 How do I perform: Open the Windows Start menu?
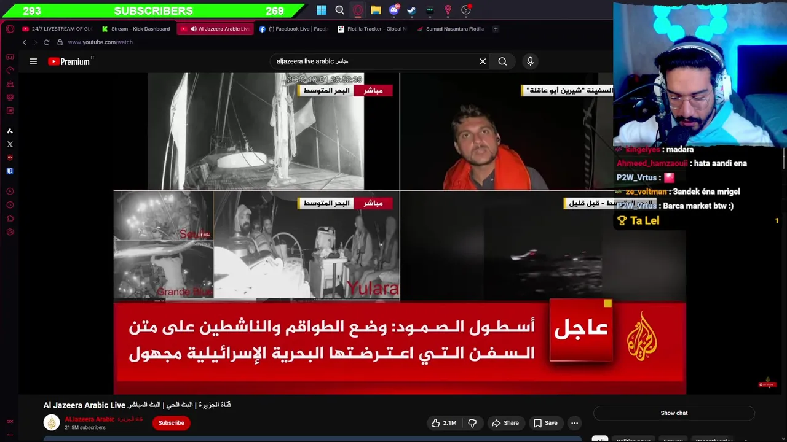coord(322,10)
